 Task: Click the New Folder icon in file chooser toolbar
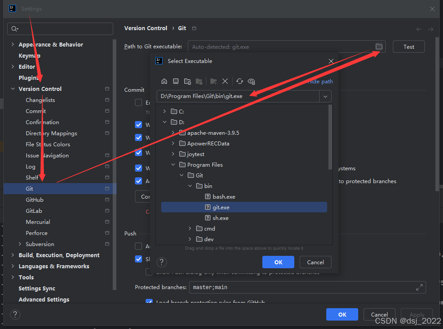point(214,82)
